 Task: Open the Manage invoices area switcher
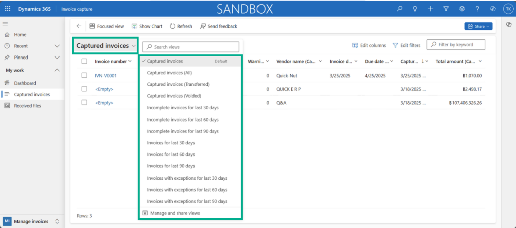(31, 221)
